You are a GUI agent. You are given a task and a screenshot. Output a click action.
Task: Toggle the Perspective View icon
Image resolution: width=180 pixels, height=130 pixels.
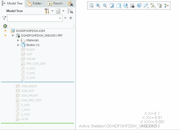139,5
